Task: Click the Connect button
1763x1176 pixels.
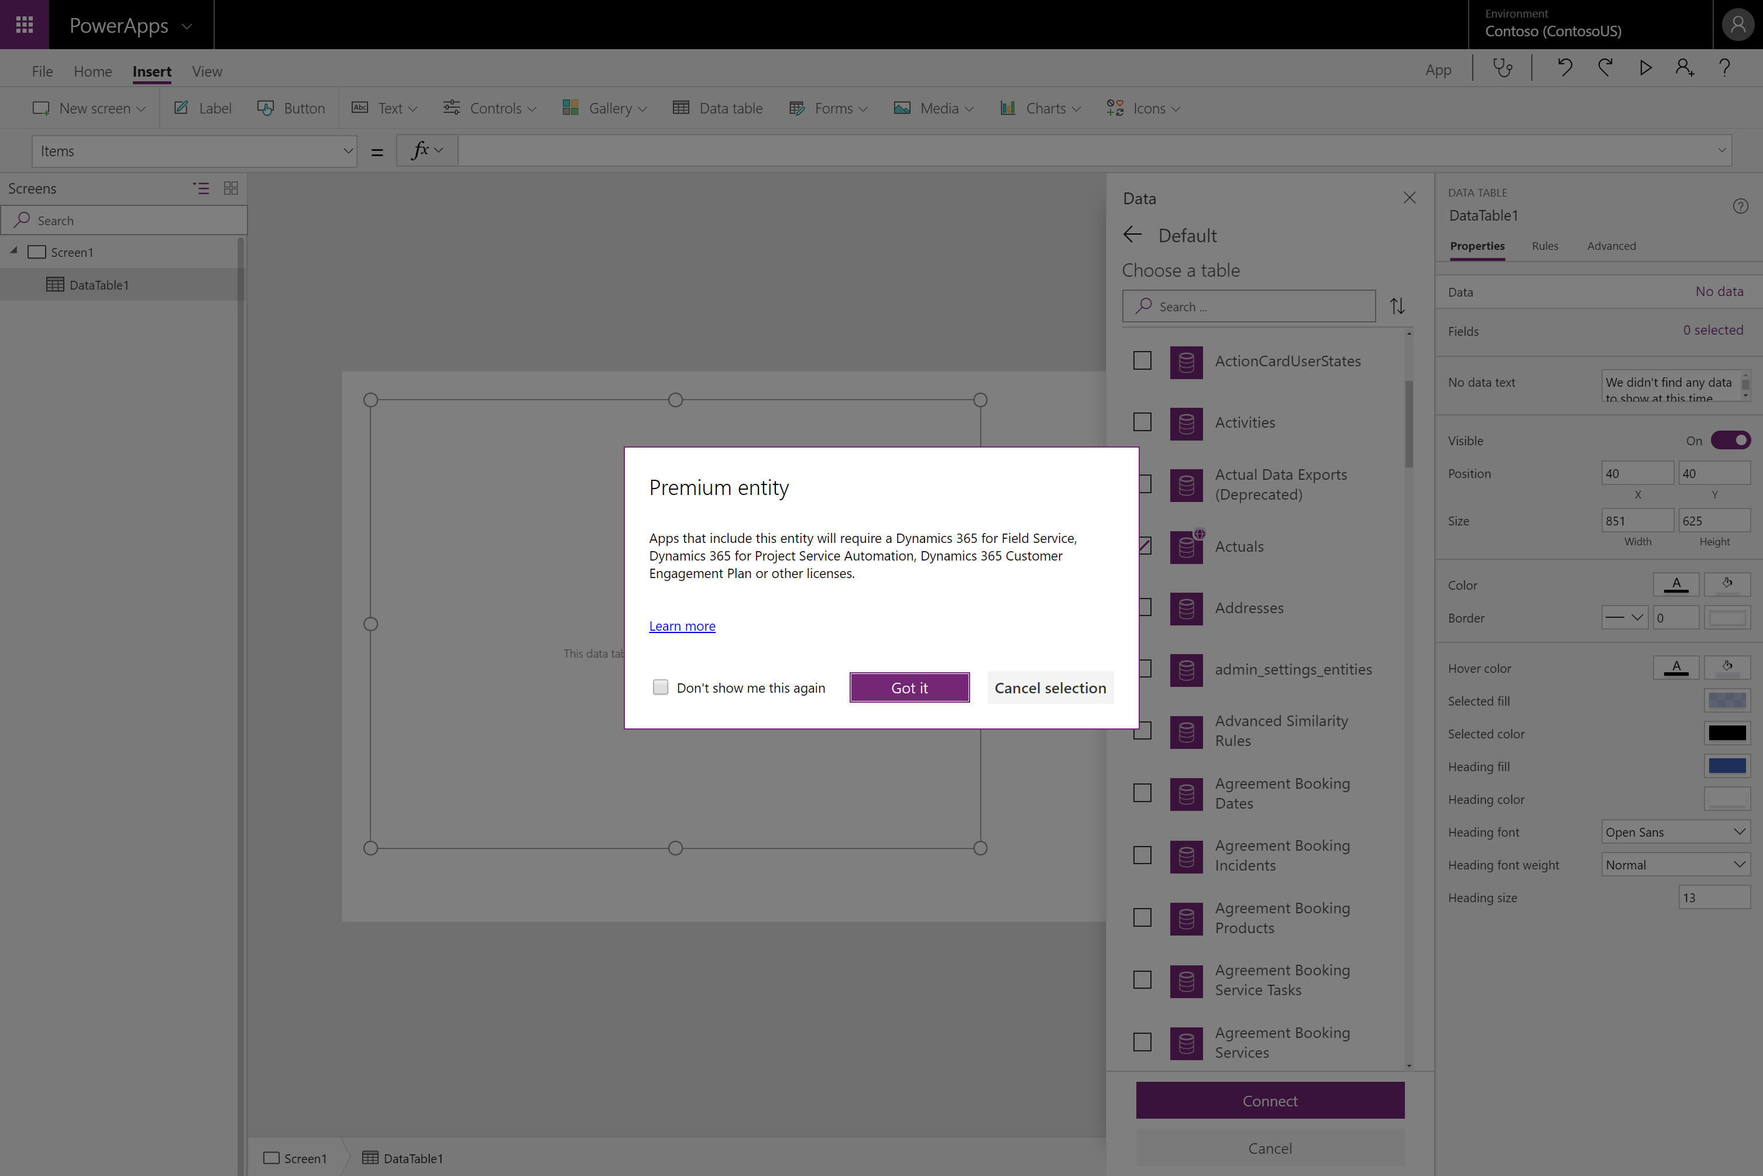Action: pyautogui.click(x=1270, y=1101)
